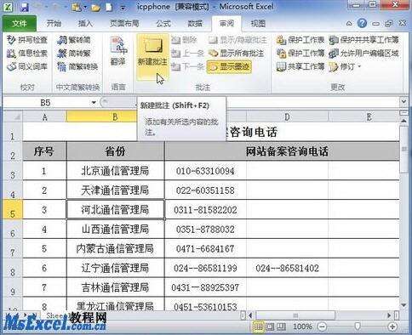
Task: Expand the formula bar chevron
Action: 403,101
